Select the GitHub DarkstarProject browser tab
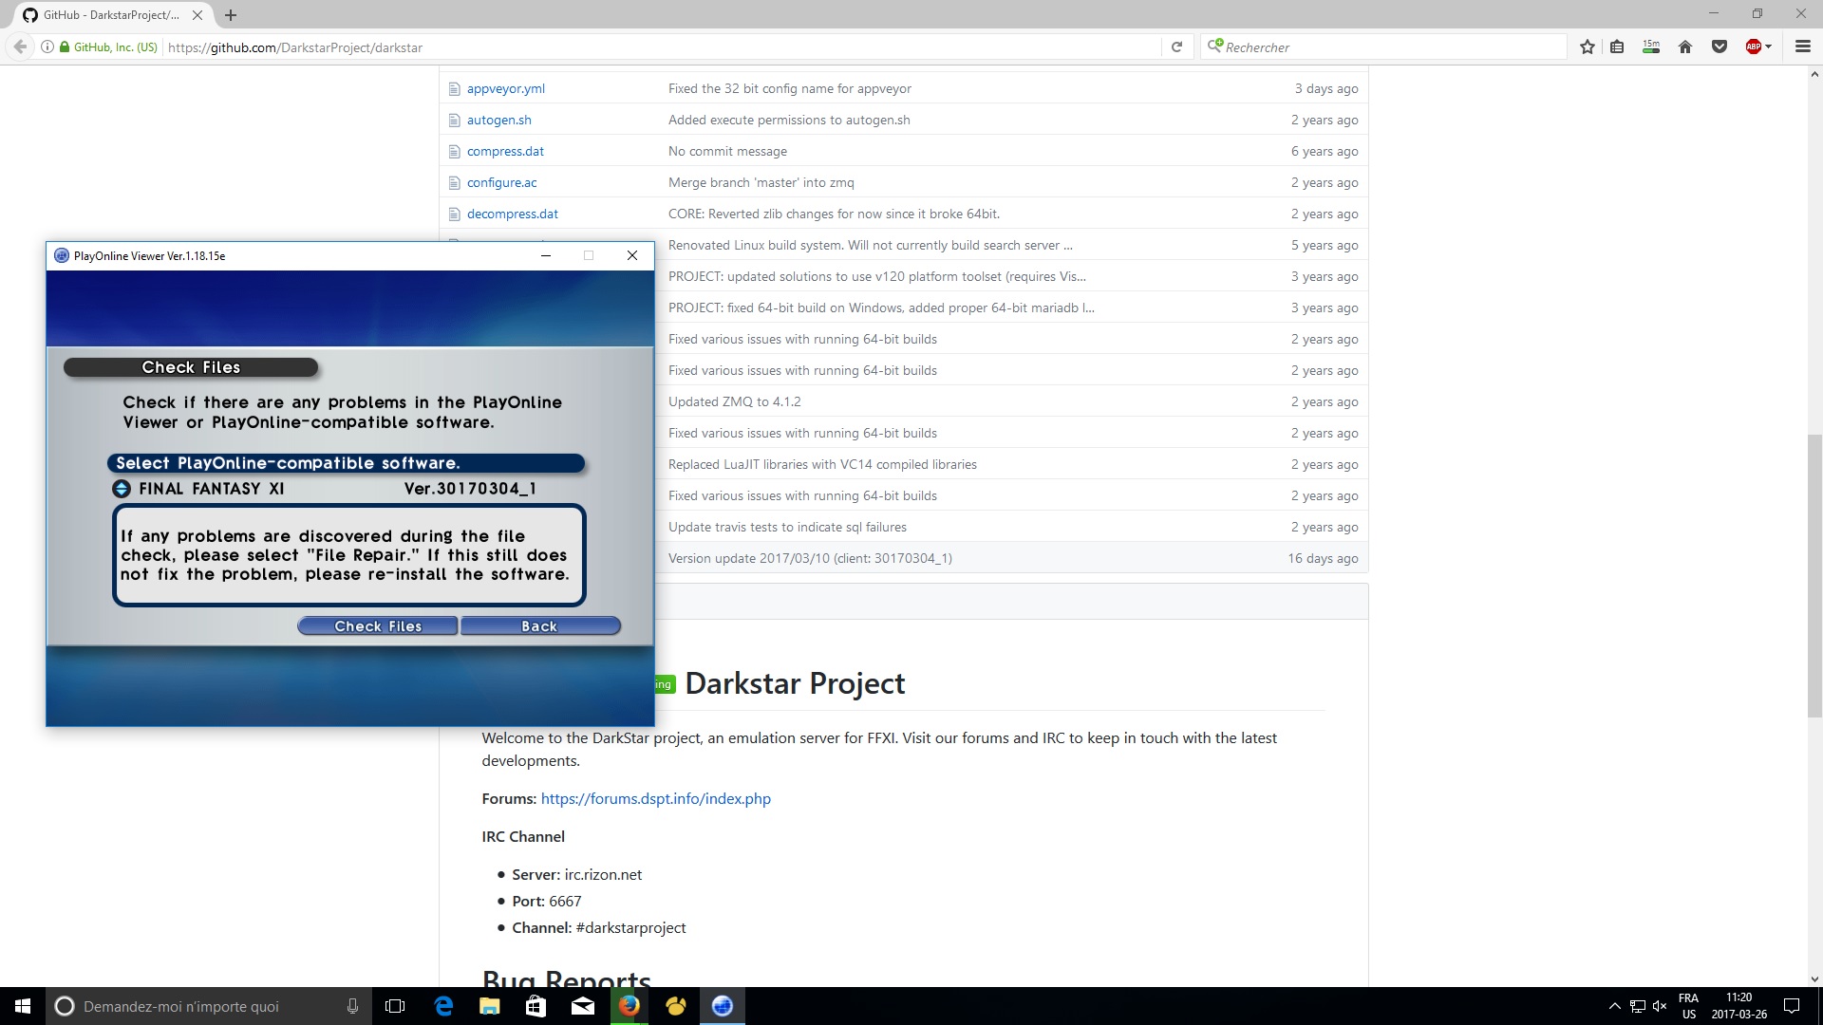This screenshot has width=1823, height=1025. click(111, 15)
